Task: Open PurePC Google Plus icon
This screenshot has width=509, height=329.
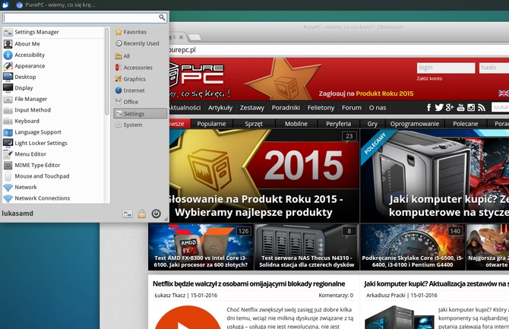Action: pyautogui.click(x=450, y=107)
